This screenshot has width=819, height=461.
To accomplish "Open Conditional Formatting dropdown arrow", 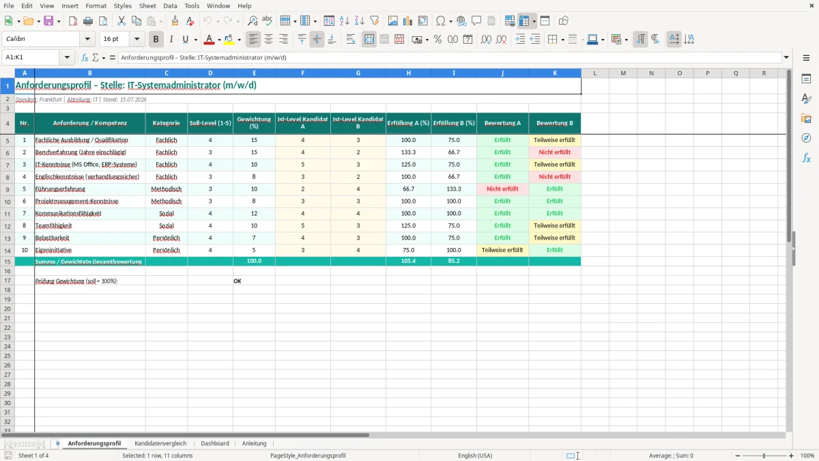I will pyautogui.click(x=626, y=40).
